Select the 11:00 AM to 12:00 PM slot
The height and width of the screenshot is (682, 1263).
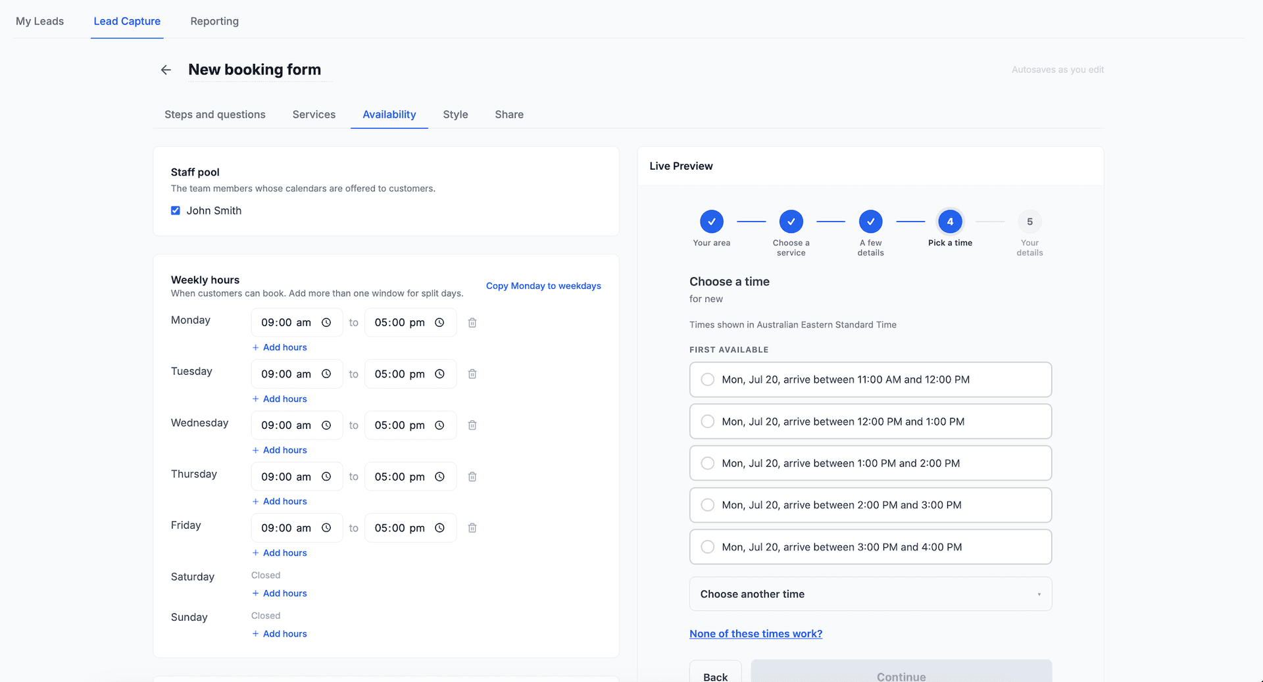(x=870, y=379)
